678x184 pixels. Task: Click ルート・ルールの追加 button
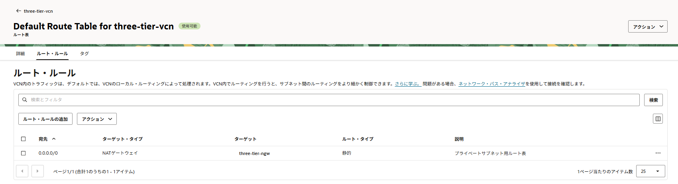coord(45,119)
